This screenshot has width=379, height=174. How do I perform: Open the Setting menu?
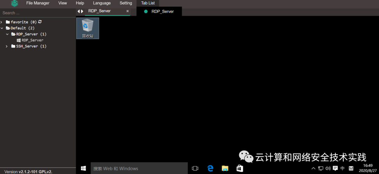point(126,3)
